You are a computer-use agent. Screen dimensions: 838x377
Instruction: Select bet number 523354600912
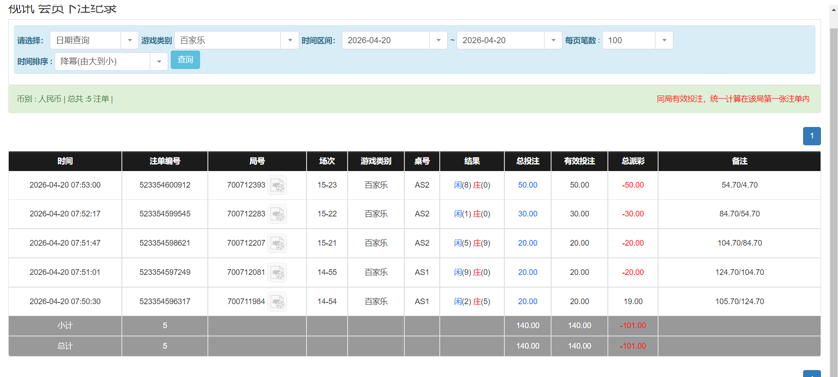[165, 185]
